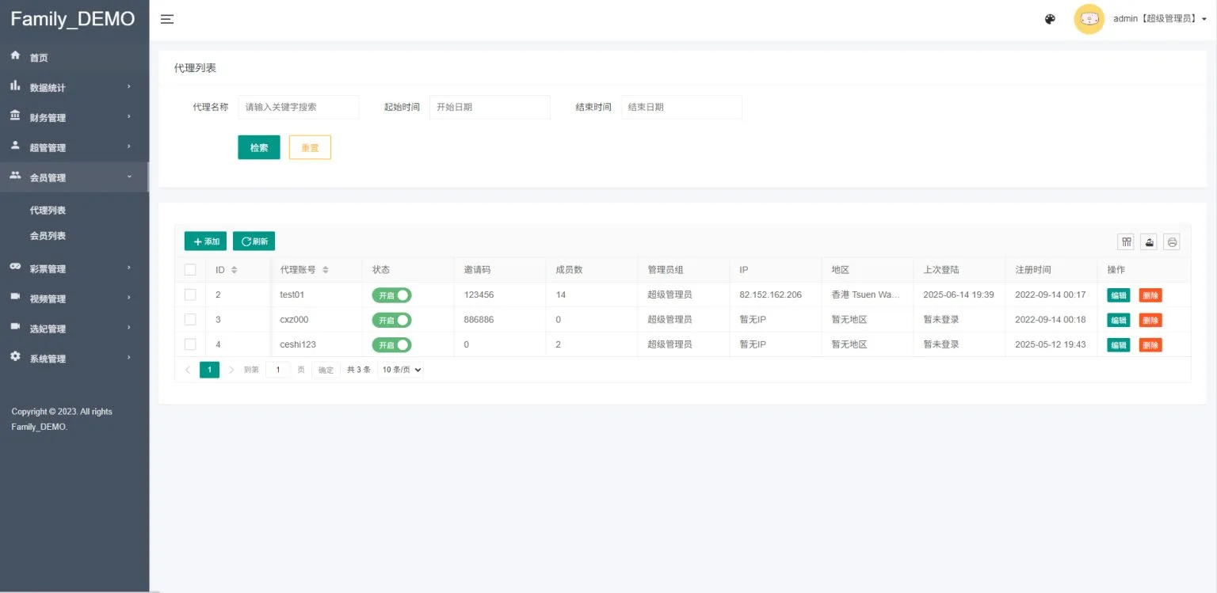
Task: Check the checkbox for ceshi123 row
Action: [190, 344]
